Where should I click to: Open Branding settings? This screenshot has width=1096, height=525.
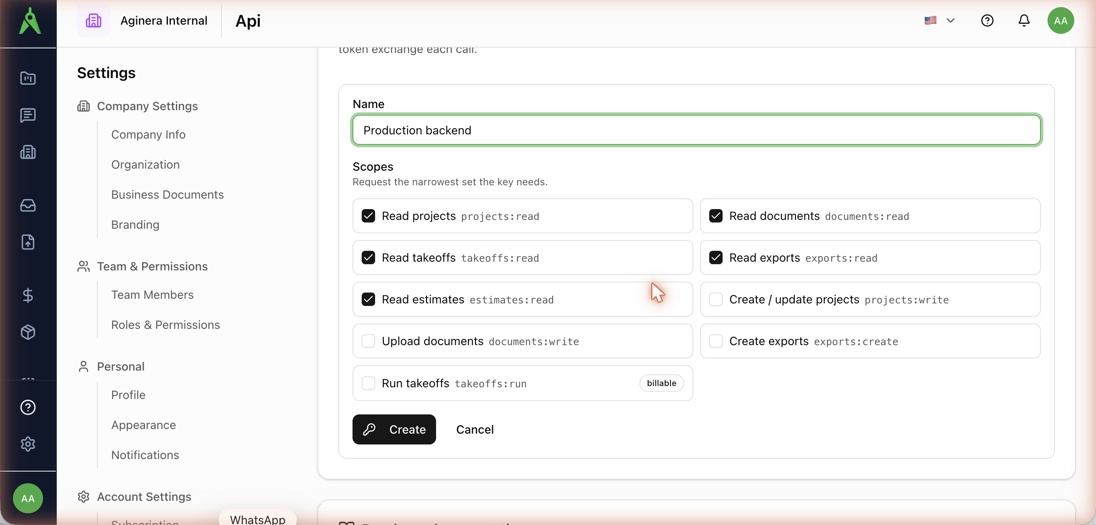click(x=135, y=225)
